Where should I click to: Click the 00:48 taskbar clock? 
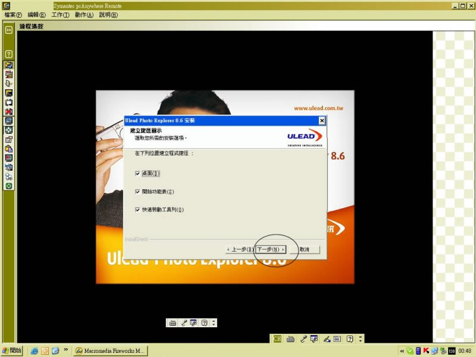click(x=465, y=351)
